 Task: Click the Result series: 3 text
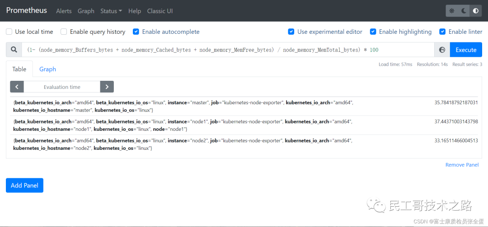[x=467, y=65]
